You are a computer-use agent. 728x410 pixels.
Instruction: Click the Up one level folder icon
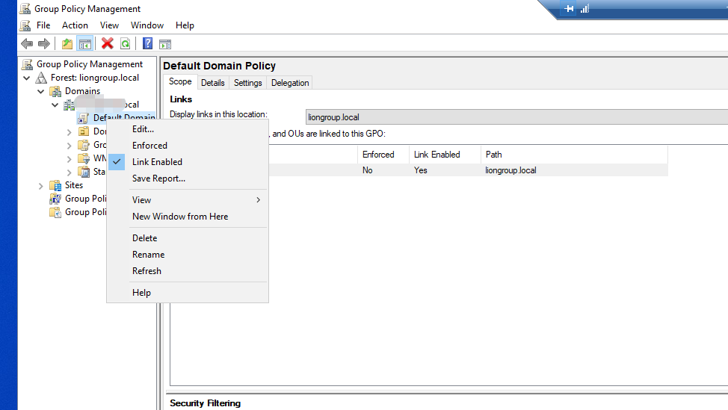point(67,43)
